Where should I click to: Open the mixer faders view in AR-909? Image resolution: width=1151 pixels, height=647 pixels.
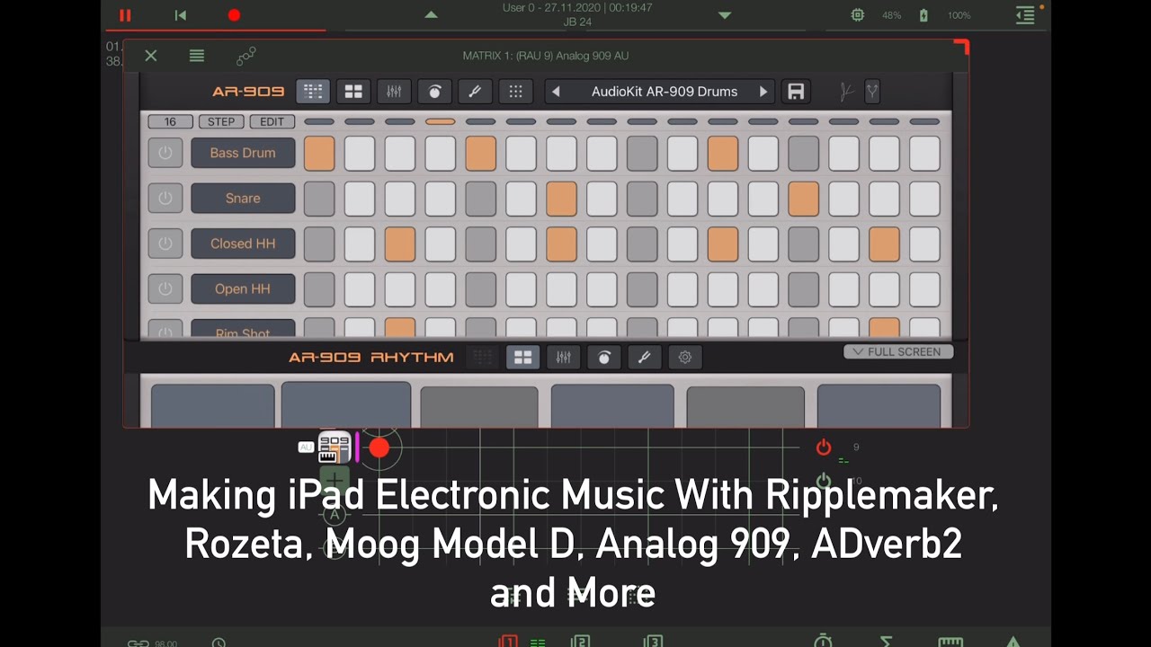coord(394,92)
